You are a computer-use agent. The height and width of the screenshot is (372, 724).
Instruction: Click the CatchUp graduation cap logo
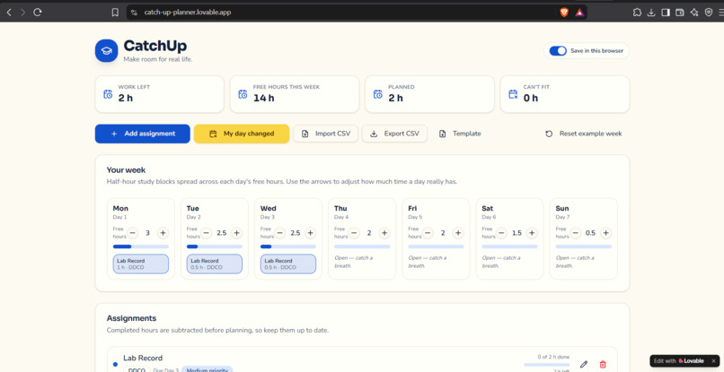(106, 51)
